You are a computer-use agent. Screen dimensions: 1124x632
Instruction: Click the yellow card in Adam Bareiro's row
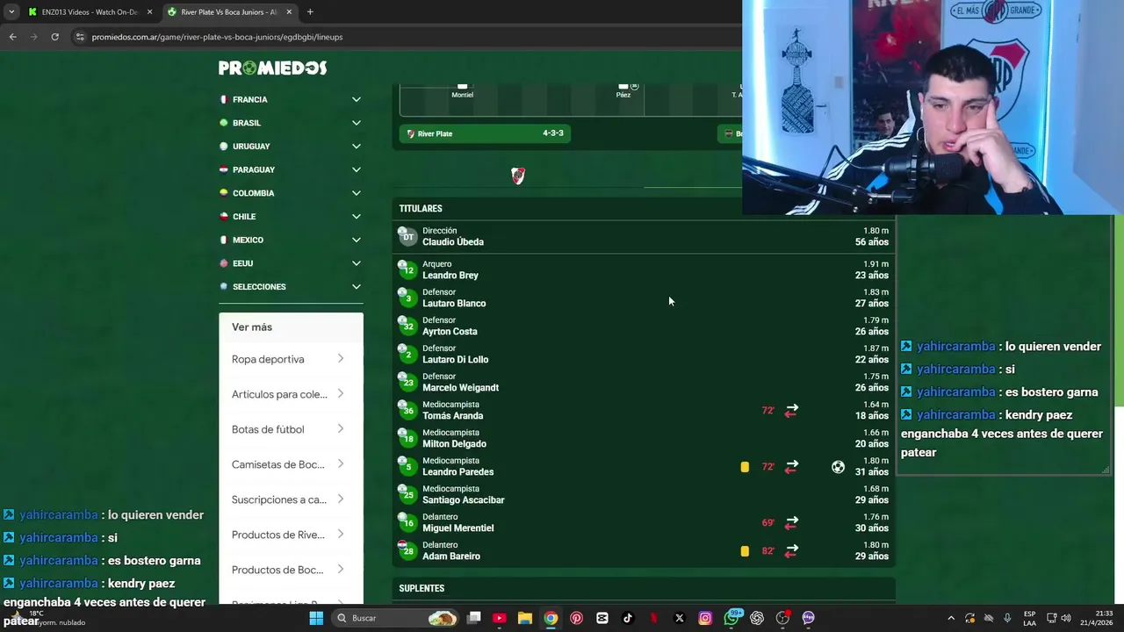[745, 551]
